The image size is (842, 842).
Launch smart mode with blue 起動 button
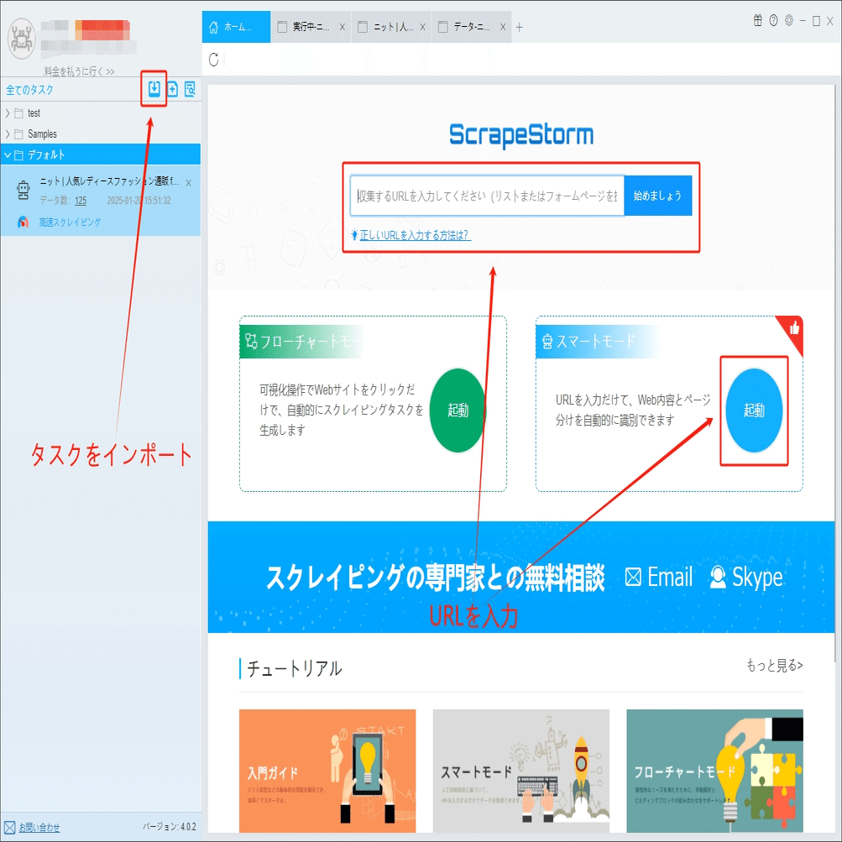[754, 411]
